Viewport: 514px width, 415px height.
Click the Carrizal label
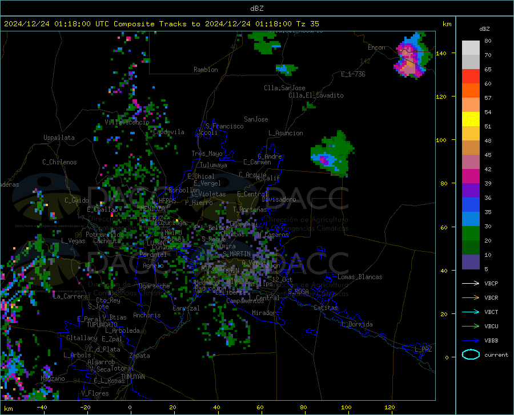point(186,308)
